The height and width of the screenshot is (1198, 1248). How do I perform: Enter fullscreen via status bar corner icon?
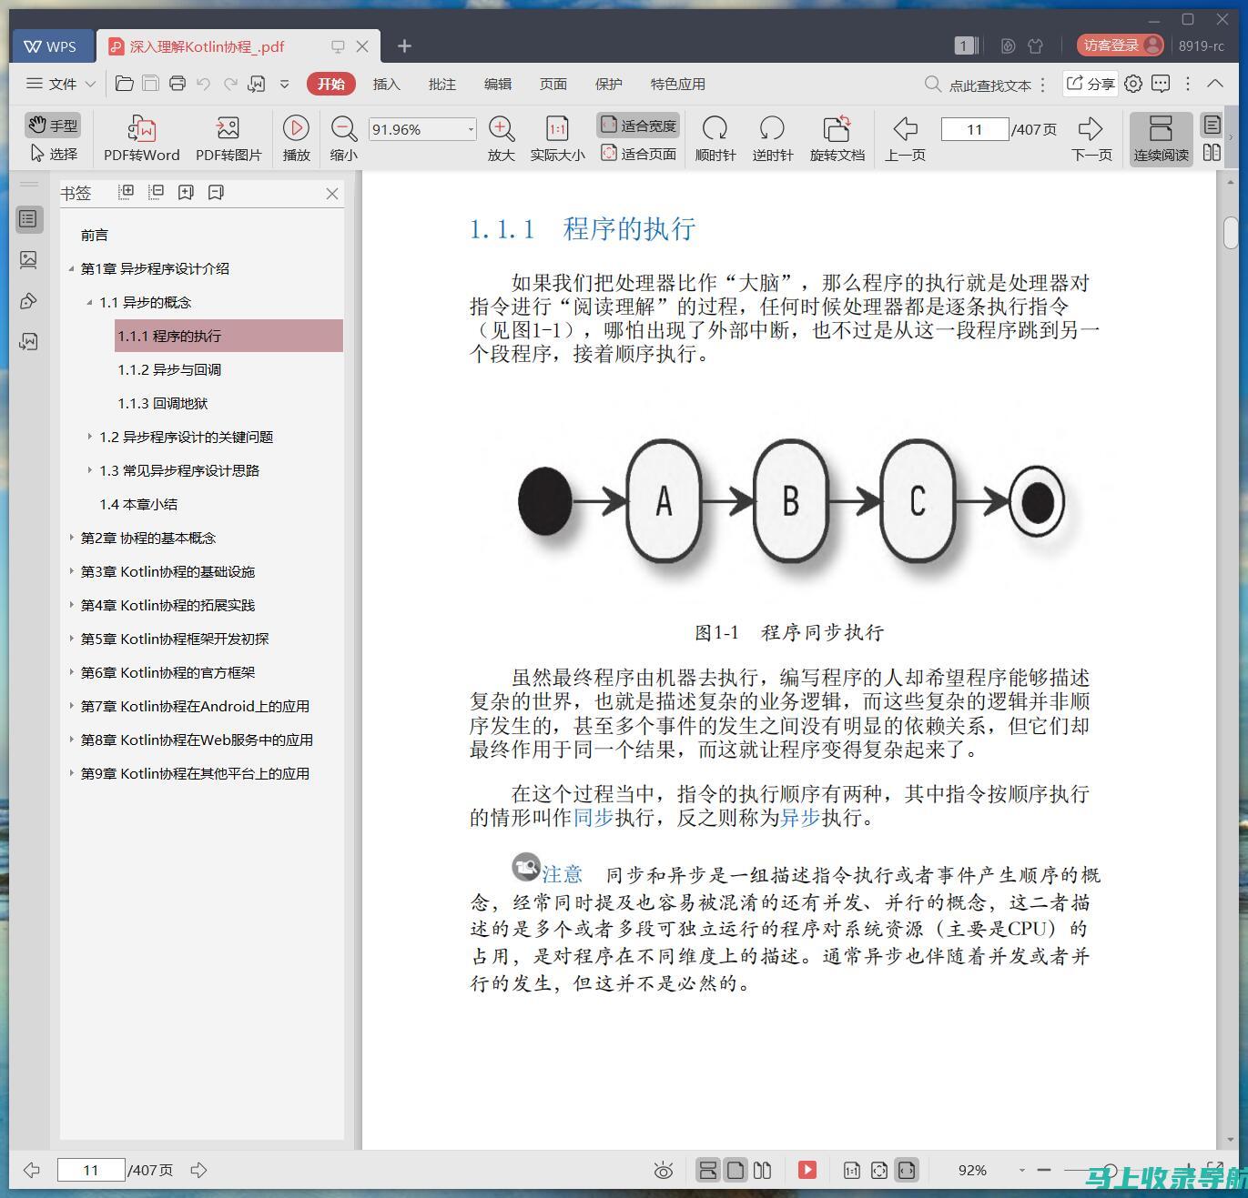tap(1215, 1169)
